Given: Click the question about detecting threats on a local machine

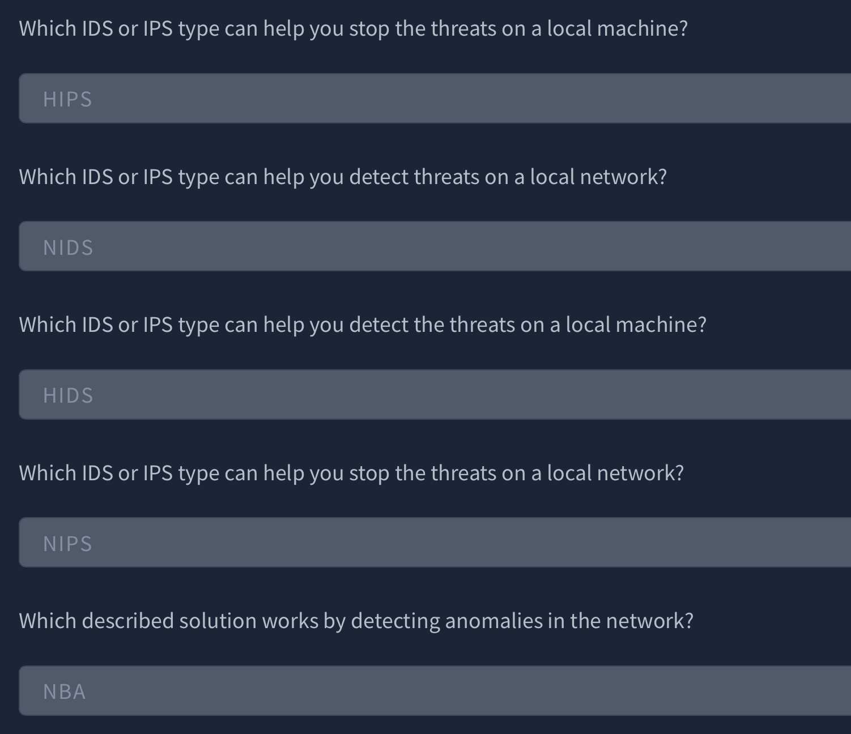Looking at the screenshot, I should tap(363, 325).
